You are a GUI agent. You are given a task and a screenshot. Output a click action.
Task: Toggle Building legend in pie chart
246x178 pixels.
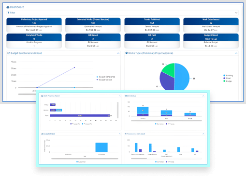(228, 76)
